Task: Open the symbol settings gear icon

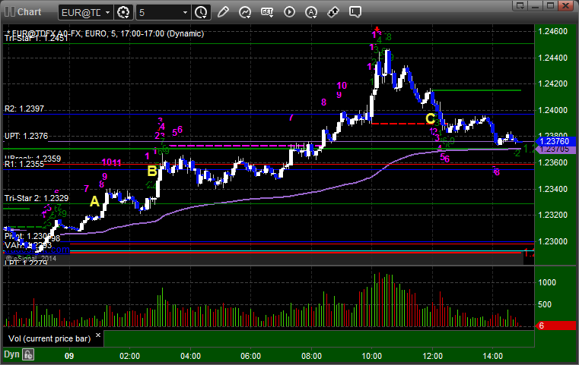Action: 123,13
